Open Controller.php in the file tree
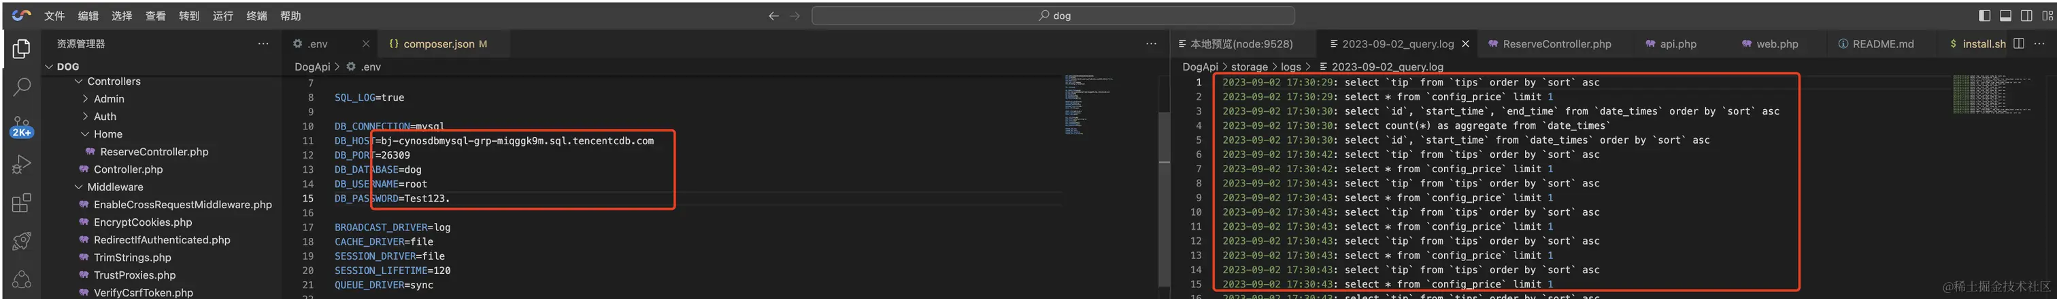The width and height of the screenshot is (2057, 299). point(128,170)
